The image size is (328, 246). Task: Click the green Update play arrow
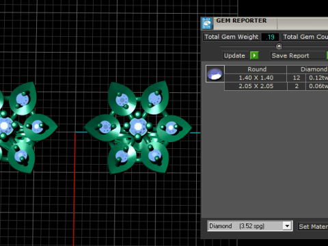pos(254,55)
